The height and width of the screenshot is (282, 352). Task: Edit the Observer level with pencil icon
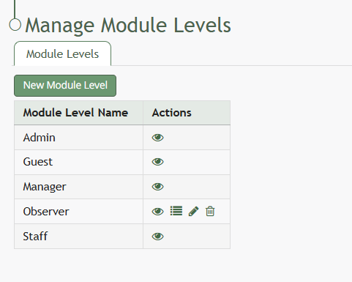[194, 212]
